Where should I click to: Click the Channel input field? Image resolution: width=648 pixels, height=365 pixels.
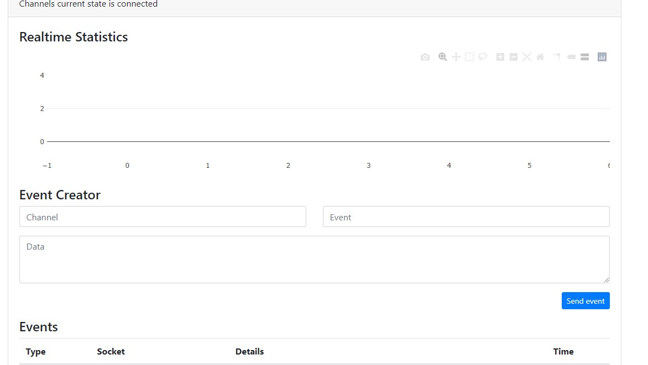click(163, 217)
